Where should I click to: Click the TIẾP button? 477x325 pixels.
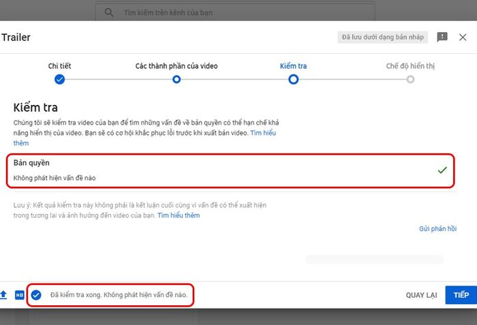coord(461,295)
